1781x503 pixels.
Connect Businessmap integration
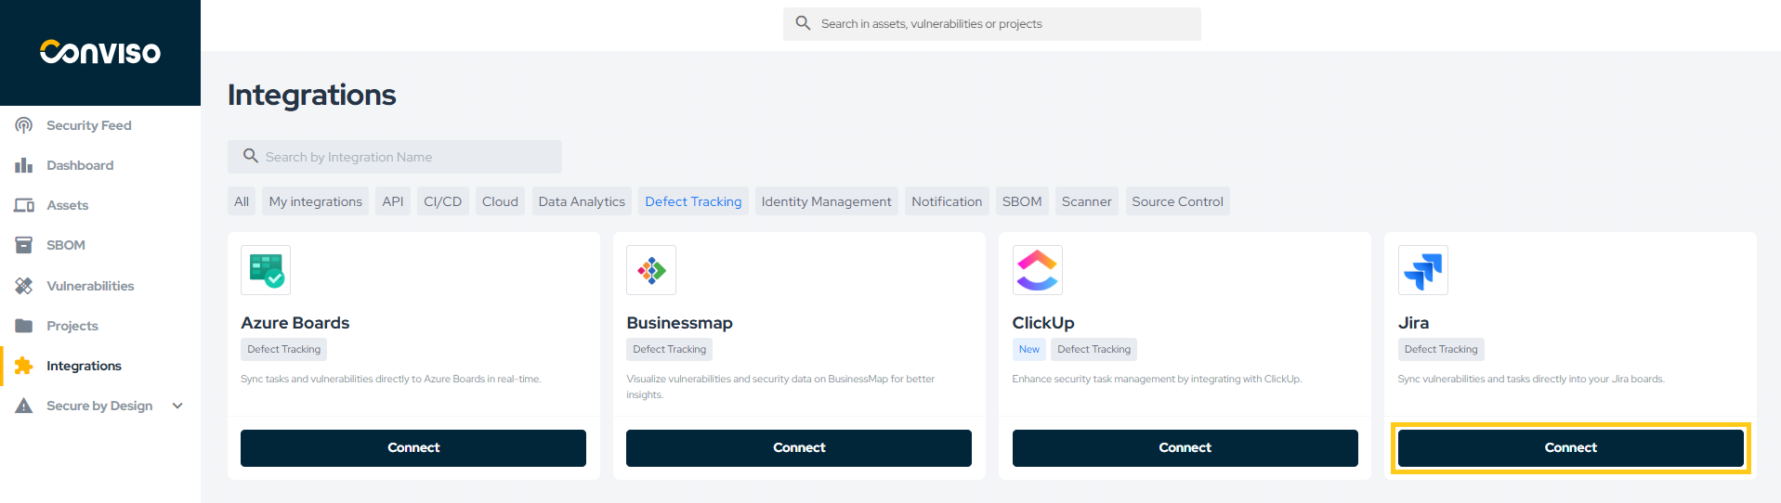(799, 448)
